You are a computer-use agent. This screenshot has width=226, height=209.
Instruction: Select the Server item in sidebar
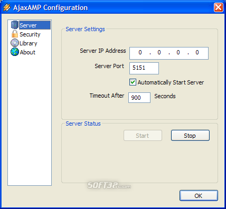pyautogui.click(x=35, y=25)
